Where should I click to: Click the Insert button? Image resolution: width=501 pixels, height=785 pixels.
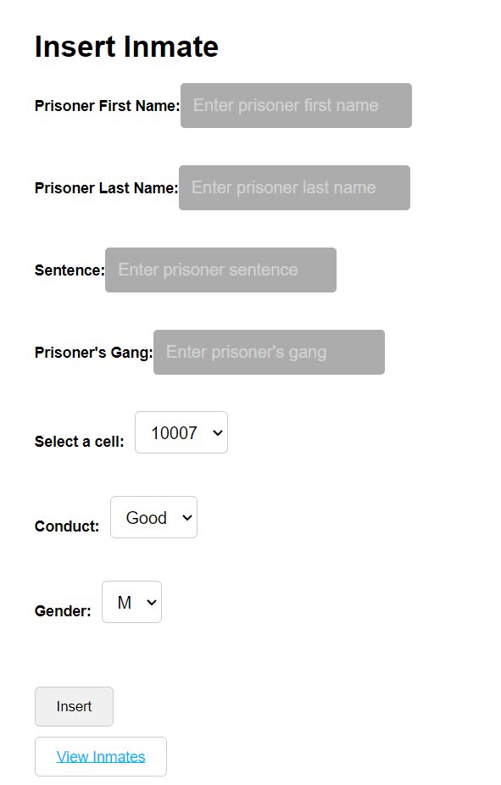coord(74,706)
